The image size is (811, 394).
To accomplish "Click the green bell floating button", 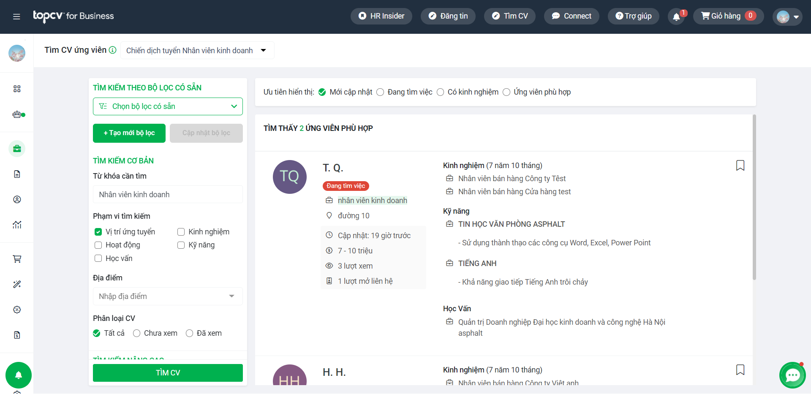I will (x=19, y=375).
